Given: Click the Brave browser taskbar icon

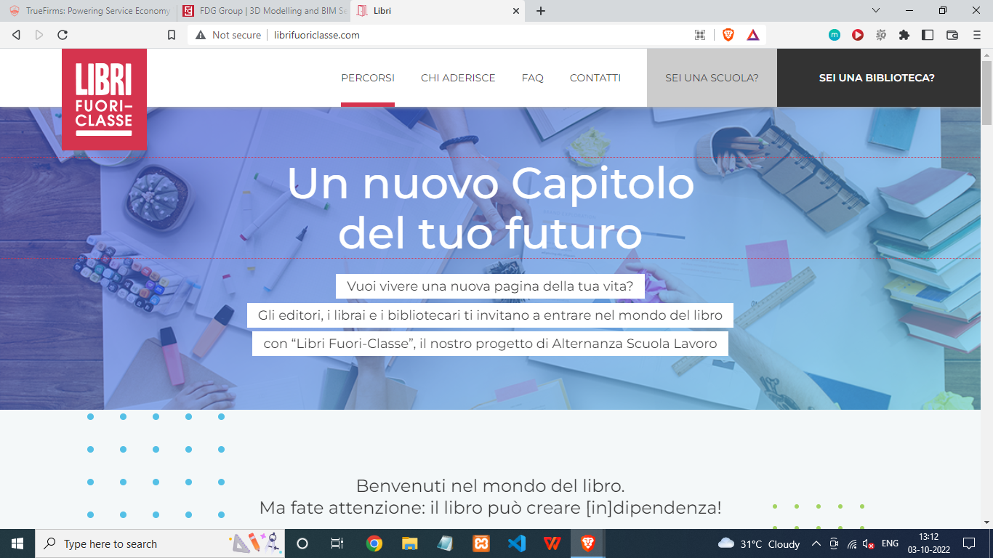Looking at the screenshot, I should tap(587, 543).
